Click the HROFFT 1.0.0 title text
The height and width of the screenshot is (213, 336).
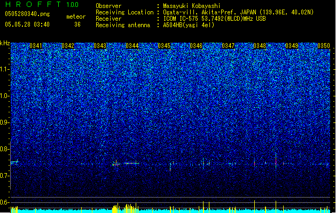click(x=42, y=4)
